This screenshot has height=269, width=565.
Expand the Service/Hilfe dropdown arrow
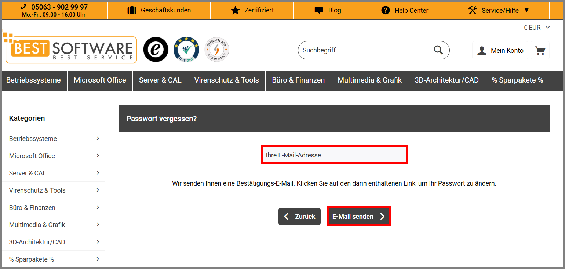526,10
